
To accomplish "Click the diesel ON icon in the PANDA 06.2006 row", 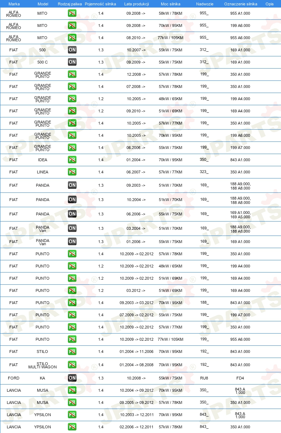I will 72,214.
